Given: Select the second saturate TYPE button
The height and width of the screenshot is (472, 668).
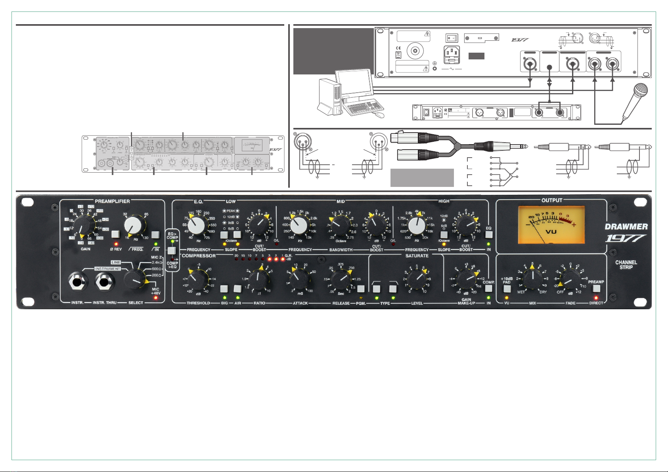Looking at the screenshot, I should pyautogui.click(x=393, y=289).
